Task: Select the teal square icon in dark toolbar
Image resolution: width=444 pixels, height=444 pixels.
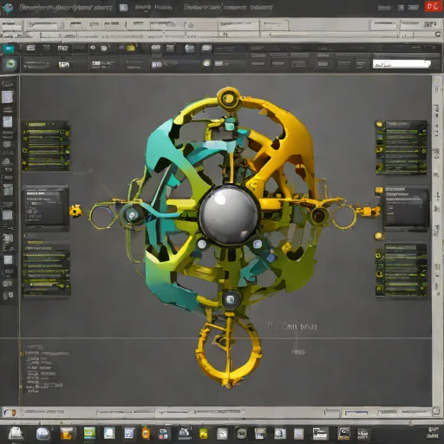Action: pos(9,49)
